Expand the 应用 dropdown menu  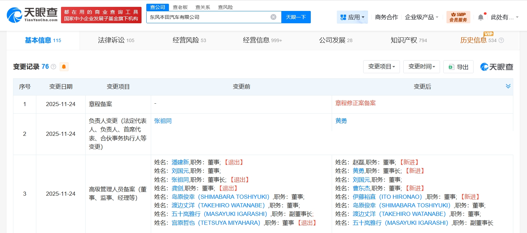click(352, 17)
